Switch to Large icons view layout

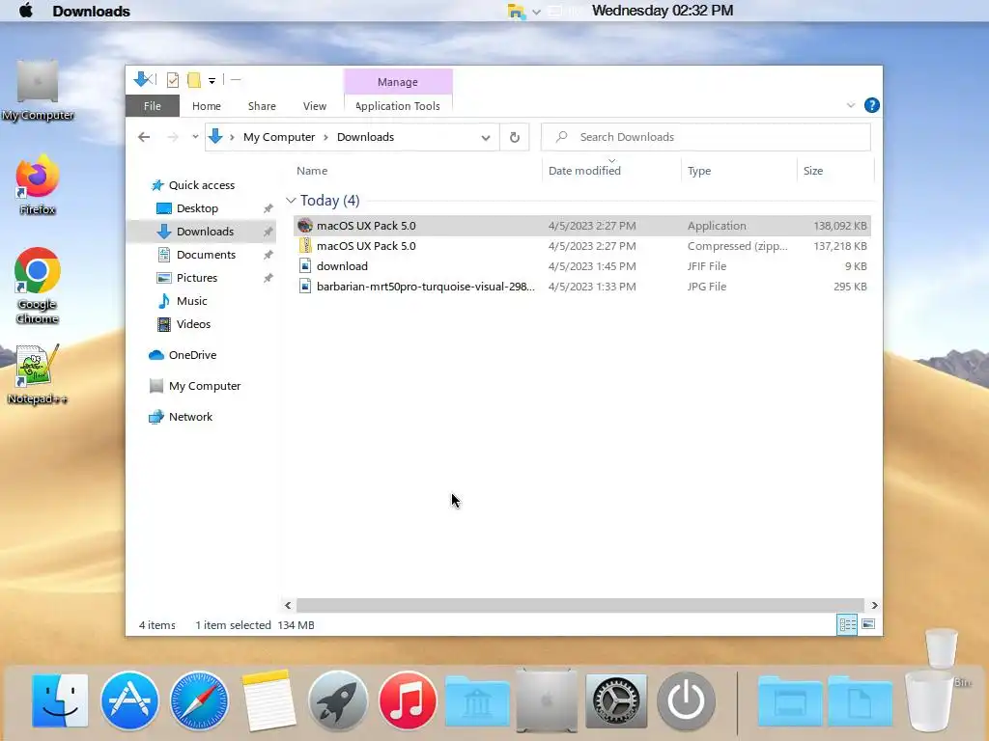pyautogui.click(x=868, y=624)
